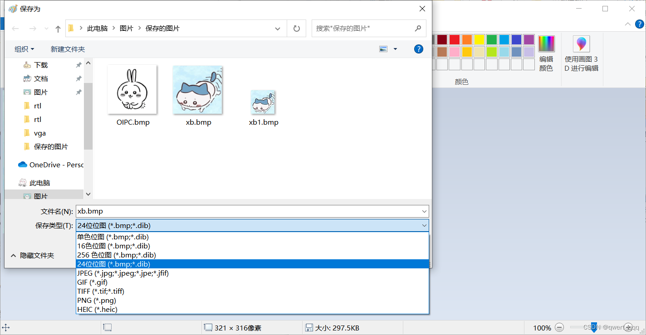Select the JPEG format from the list
The height and width of the screenshot is (335, 646).
122,273
